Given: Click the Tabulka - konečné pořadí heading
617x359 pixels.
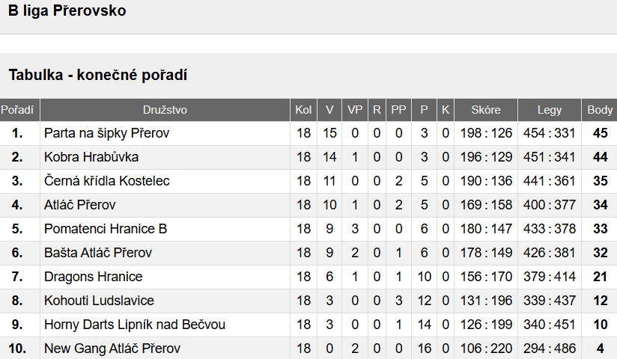Looking at the screenshot, I should point(98,75).
